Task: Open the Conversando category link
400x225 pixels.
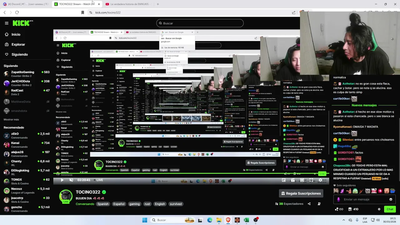Action: pos(85,204)
